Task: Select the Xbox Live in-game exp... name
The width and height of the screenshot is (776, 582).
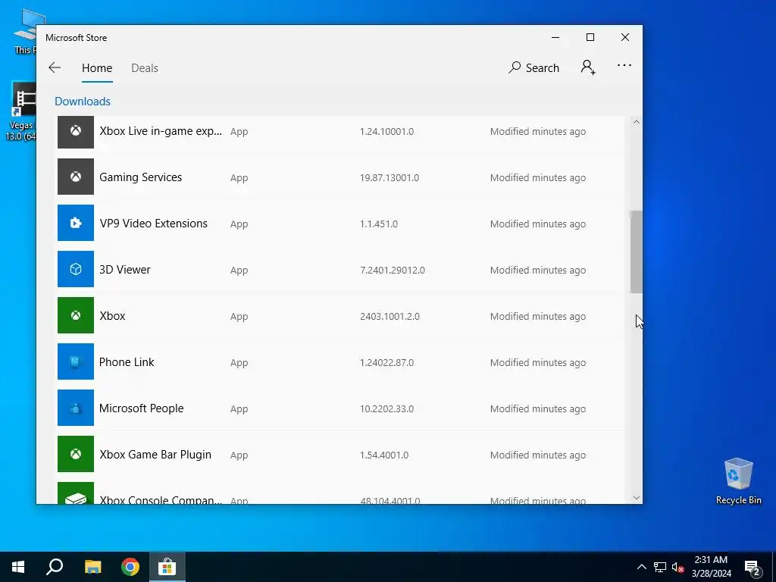Action: pos(161,131)
